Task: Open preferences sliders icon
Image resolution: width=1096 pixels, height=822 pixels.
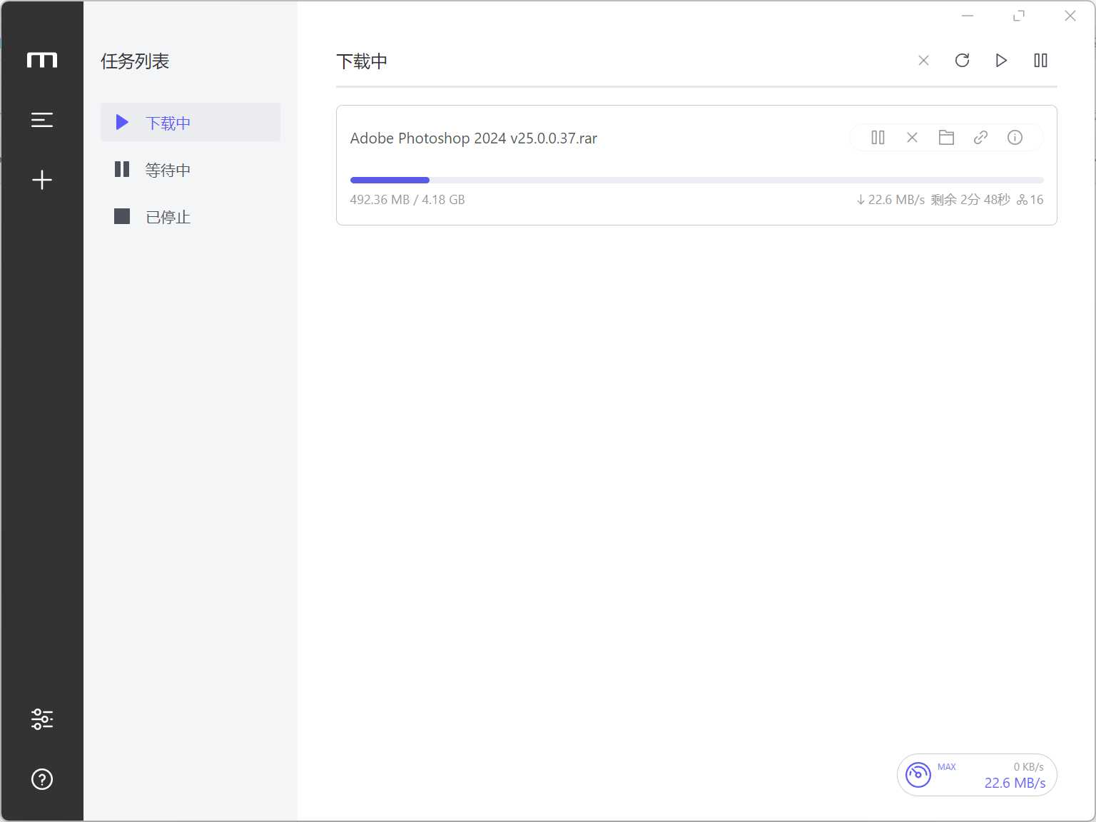Action: [x=42, y=719]
